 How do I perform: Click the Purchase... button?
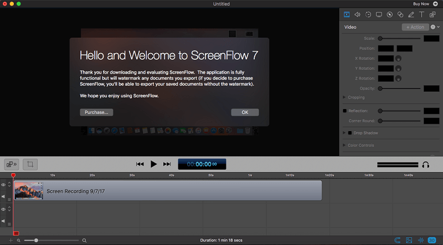tap(96, 112)
